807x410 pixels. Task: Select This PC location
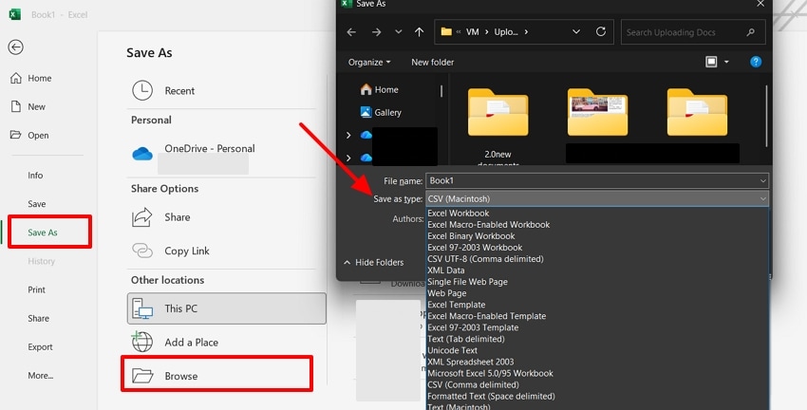pyautogui.click(x=227, y=308)
